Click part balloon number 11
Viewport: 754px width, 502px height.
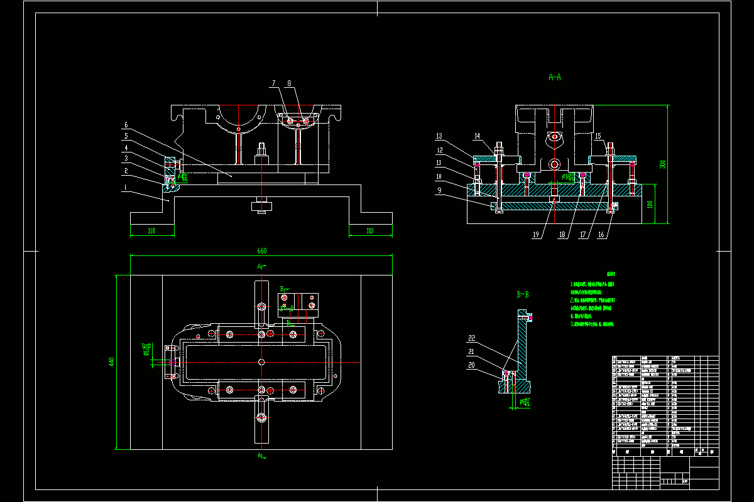(439, 163)
